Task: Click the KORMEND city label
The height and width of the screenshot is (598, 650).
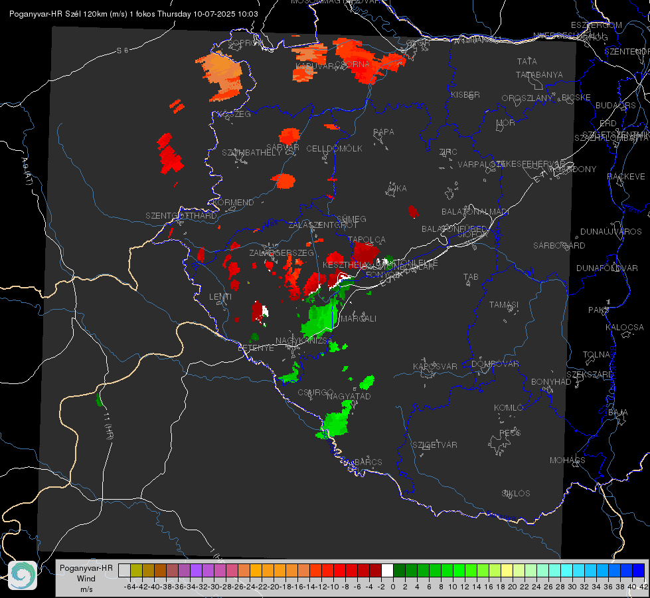Action: pyautogui.click(x=233, y=203)
